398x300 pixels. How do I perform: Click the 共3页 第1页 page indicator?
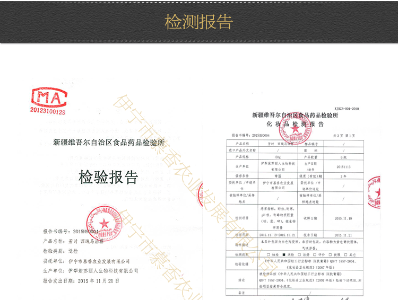point(351,136)
